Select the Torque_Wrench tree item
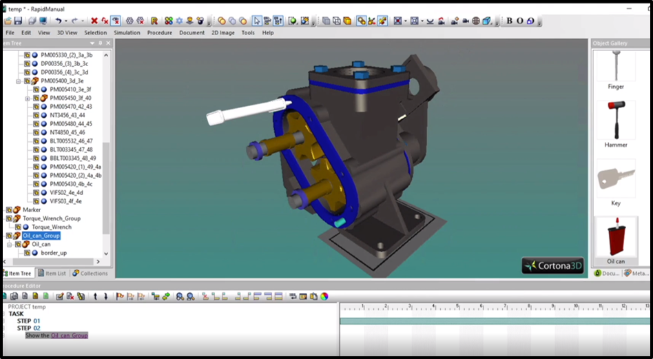 pos(52,227)
